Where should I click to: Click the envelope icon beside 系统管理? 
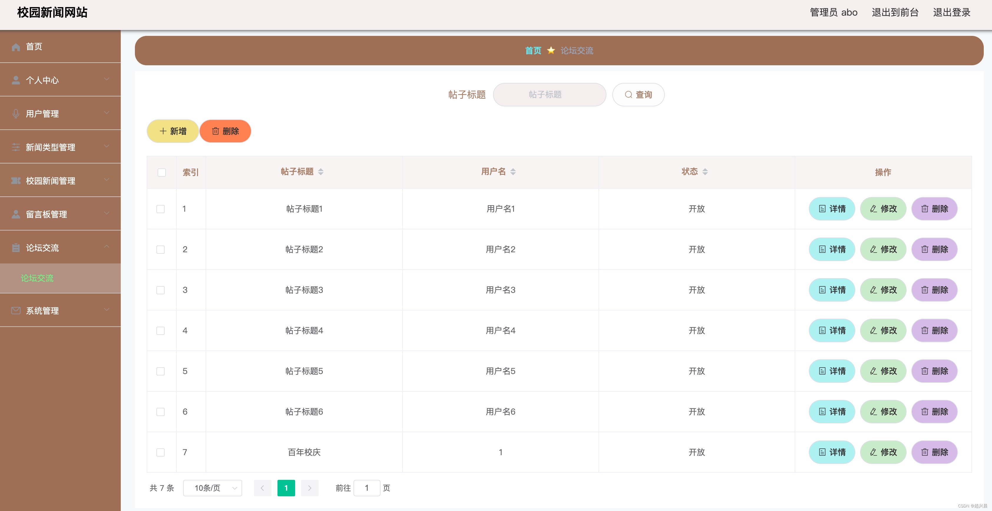point(16,311)
